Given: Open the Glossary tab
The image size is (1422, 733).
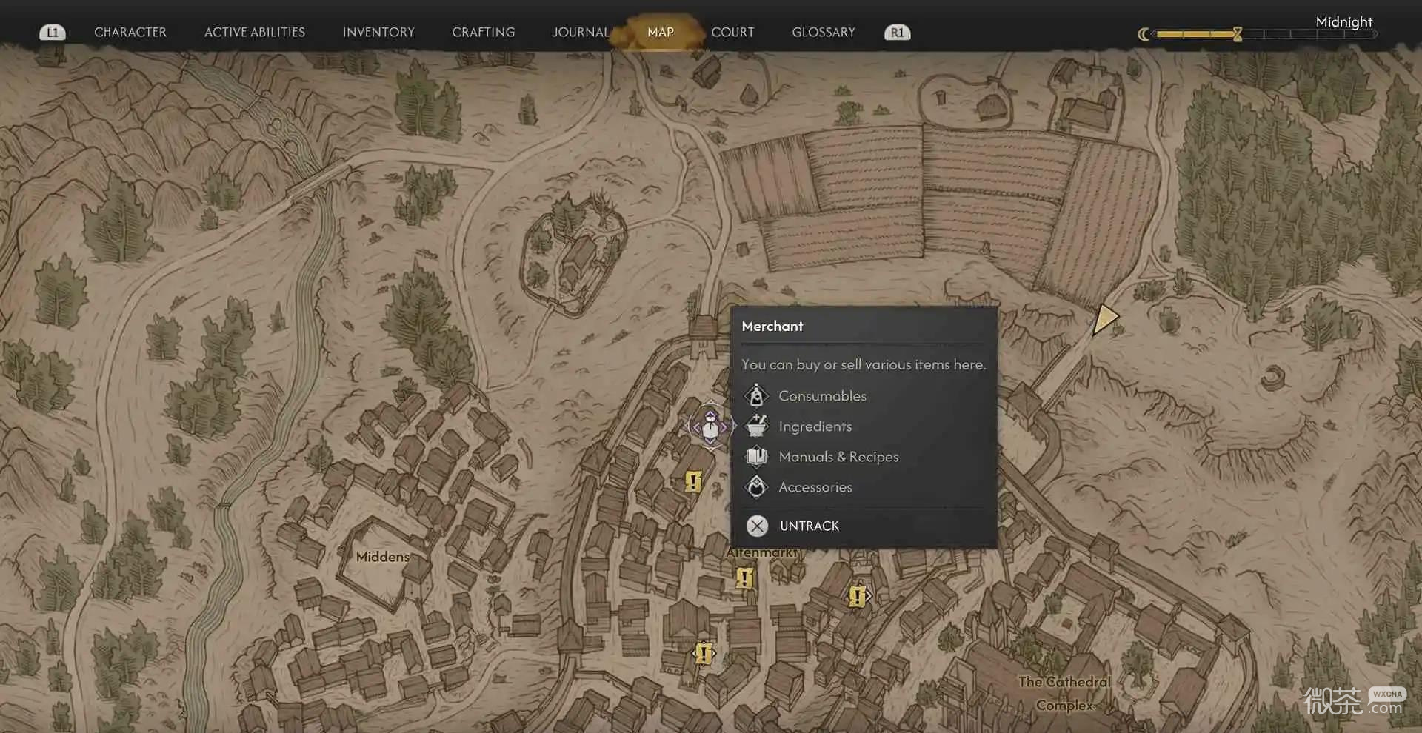Looking at the screenshot, I should [x=824, y=32].
